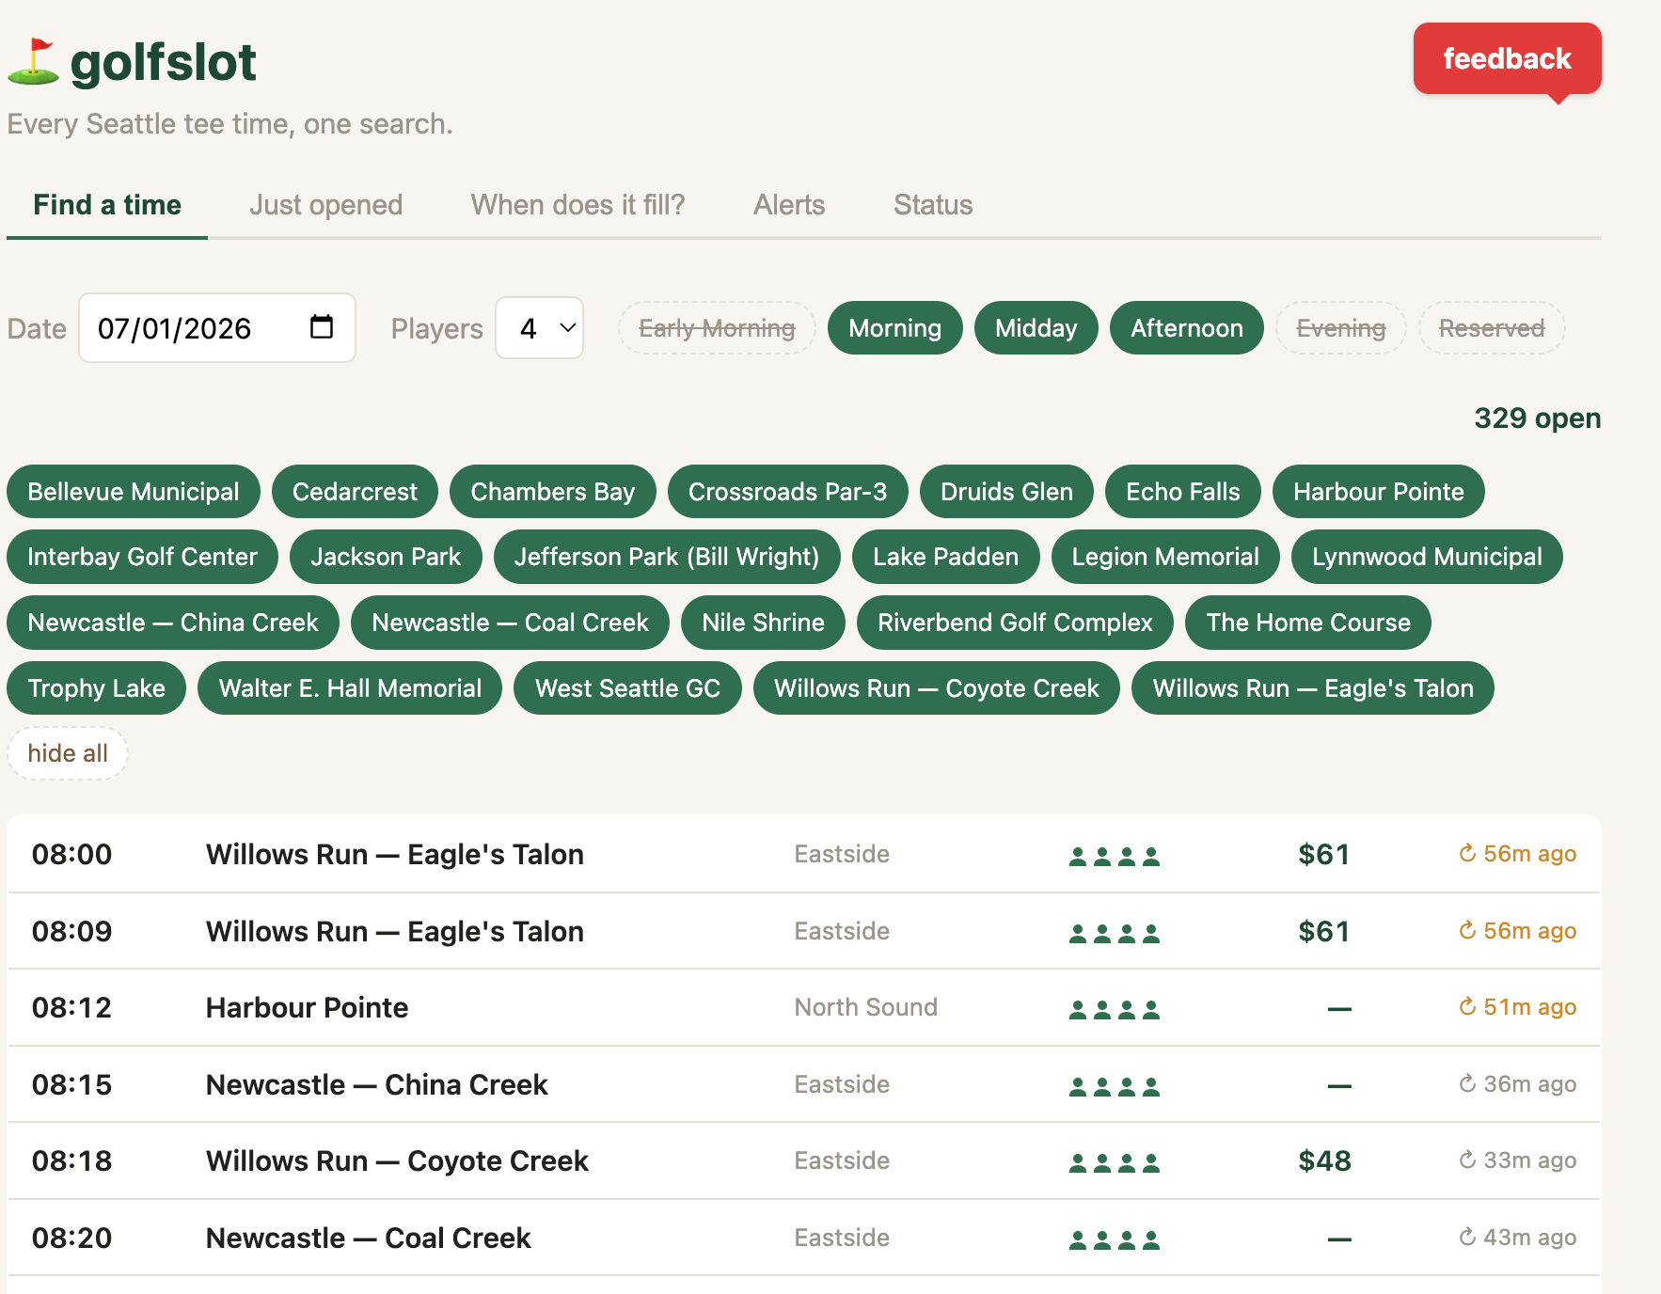Open the Status tab

tap(933, 205)
